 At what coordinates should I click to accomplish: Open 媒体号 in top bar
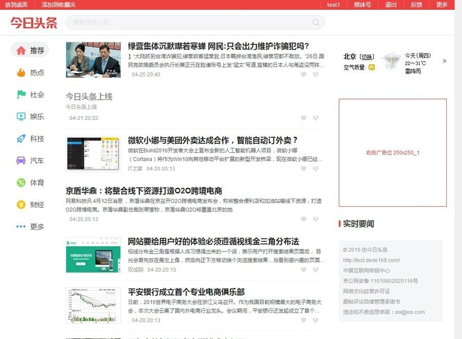pyautogui.click(x=362, y=5)
